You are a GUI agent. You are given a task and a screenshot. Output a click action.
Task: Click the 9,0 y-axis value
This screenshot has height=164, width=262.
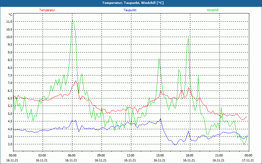[10, 52]
